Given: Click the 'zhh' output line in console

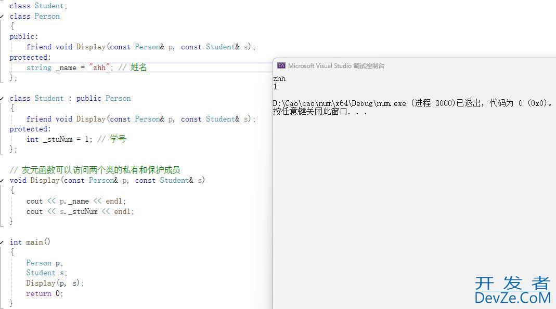Looking at the screenshot, I should pyautogui.click(x=279, y=78).
